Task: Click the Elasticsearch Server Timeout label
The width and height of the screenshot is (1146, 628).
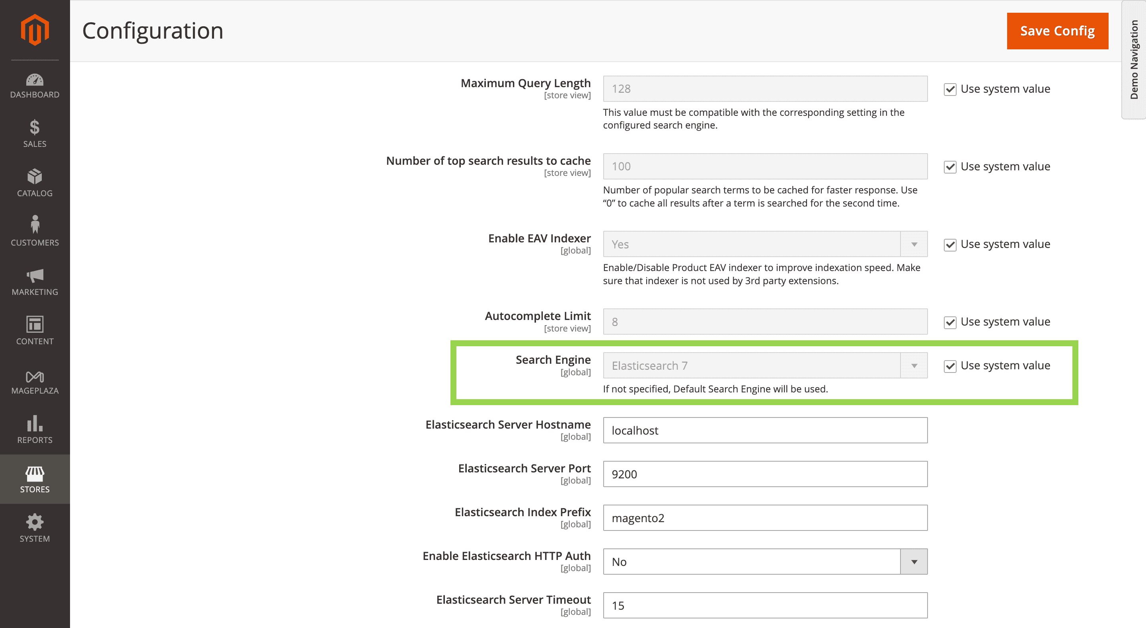Action: coord(513,599)
